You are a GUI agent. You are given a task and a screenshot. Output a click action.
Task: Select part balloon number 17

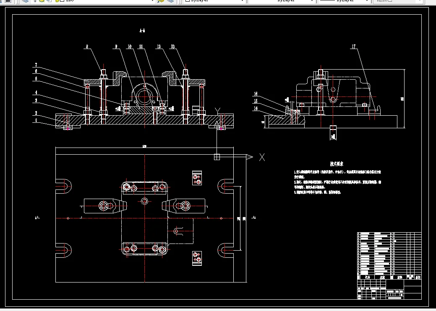353,47
